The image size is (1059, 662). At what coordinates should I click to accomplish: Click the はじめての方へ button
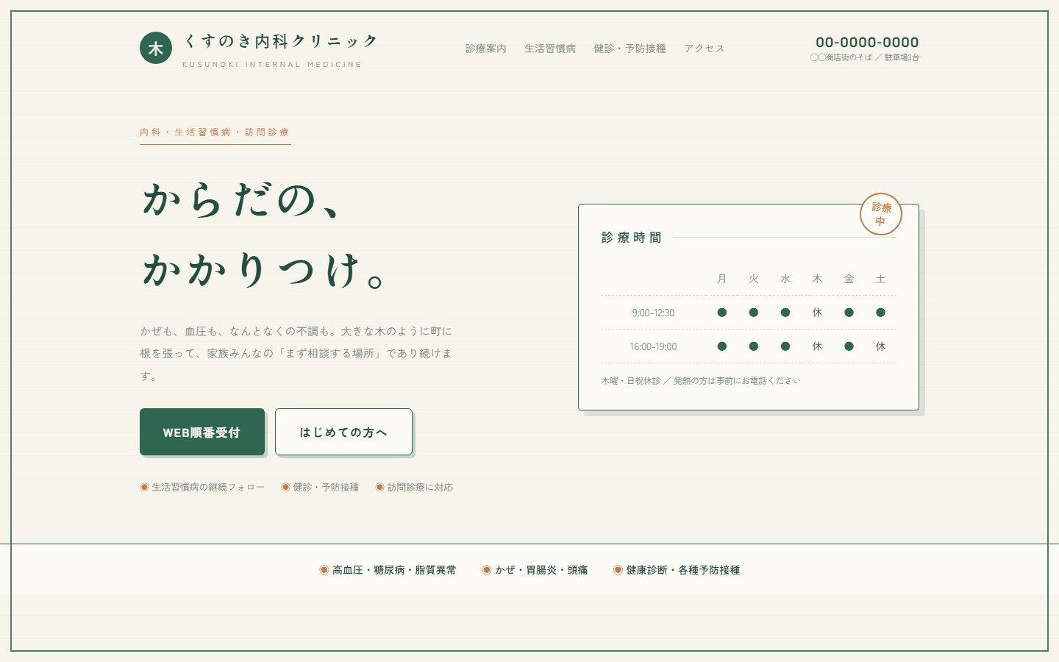click(343, 432)
